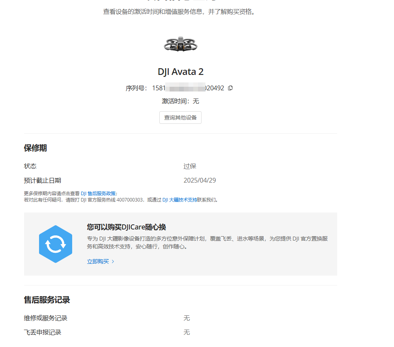Click the warranty status value 过保

pyautogui.click(x=190, y=166)
